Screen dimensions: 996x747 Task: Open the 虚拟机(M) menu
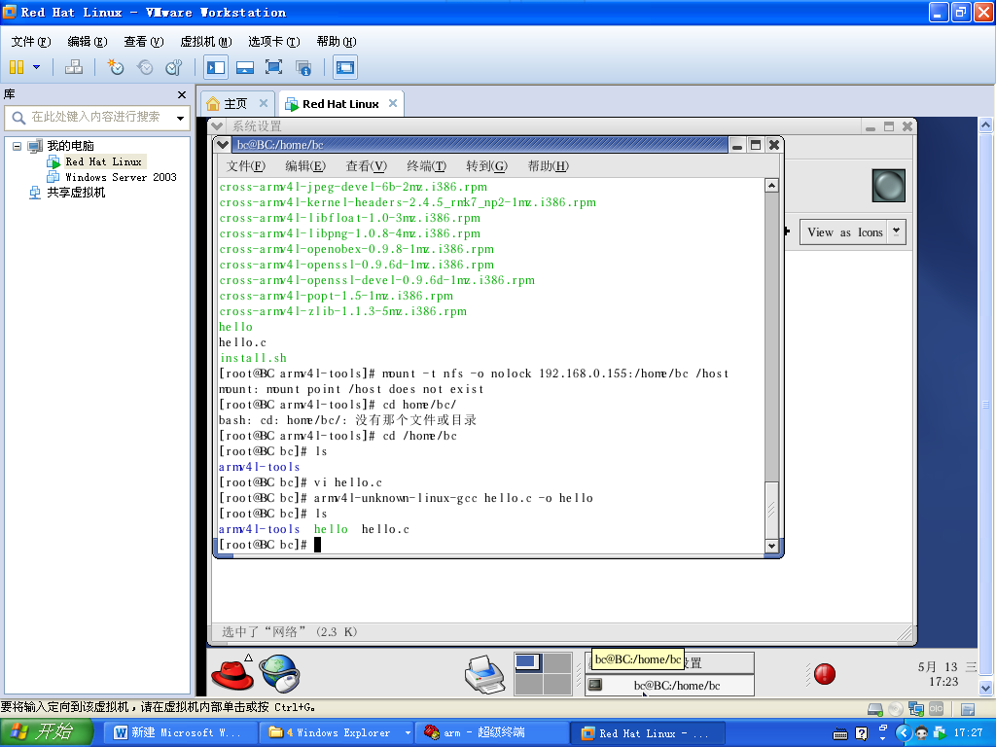(206, 41)
